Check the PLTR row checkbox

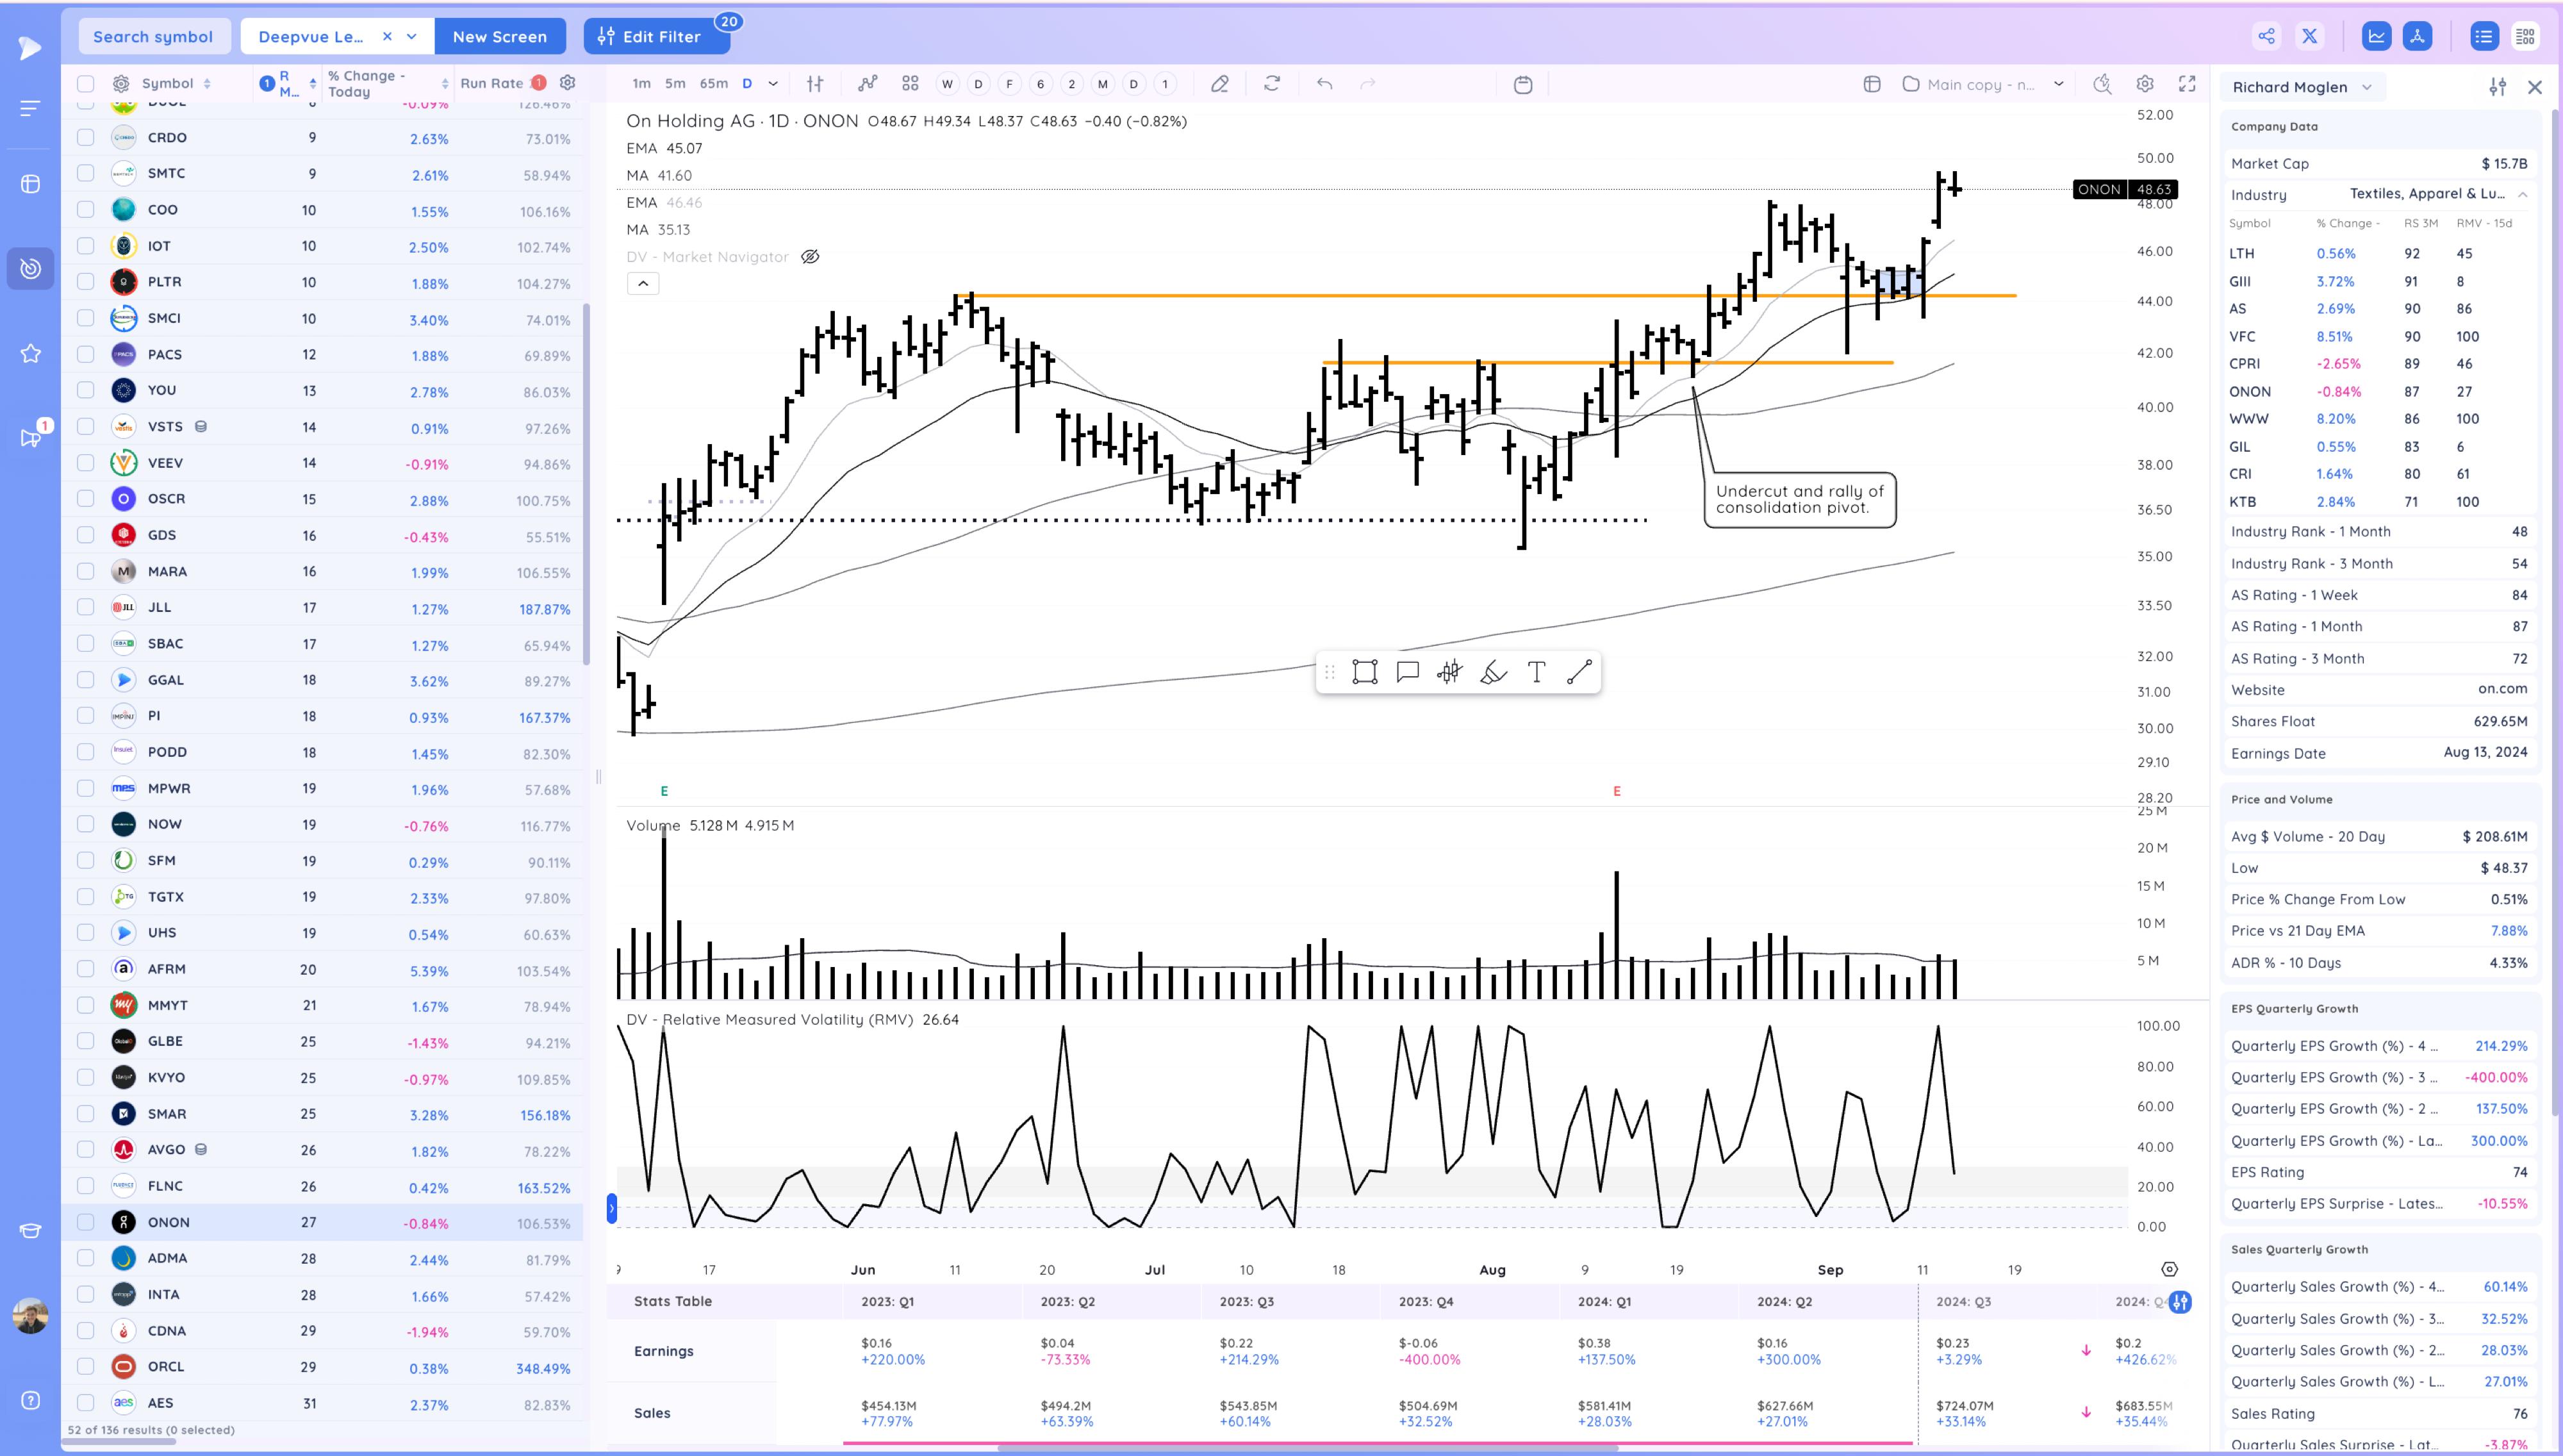tap(86, 282)
